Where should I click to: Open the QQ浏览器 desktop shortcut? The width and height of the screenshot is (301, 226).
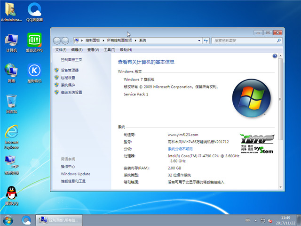click(x=34, y=11)
